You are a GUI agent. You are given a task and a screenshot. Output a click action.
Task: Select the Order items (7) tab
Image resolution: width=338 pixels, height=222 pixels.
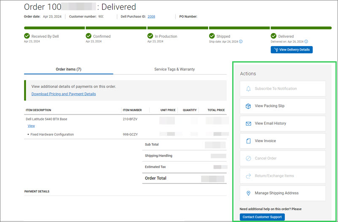click(x=68, y=69)
